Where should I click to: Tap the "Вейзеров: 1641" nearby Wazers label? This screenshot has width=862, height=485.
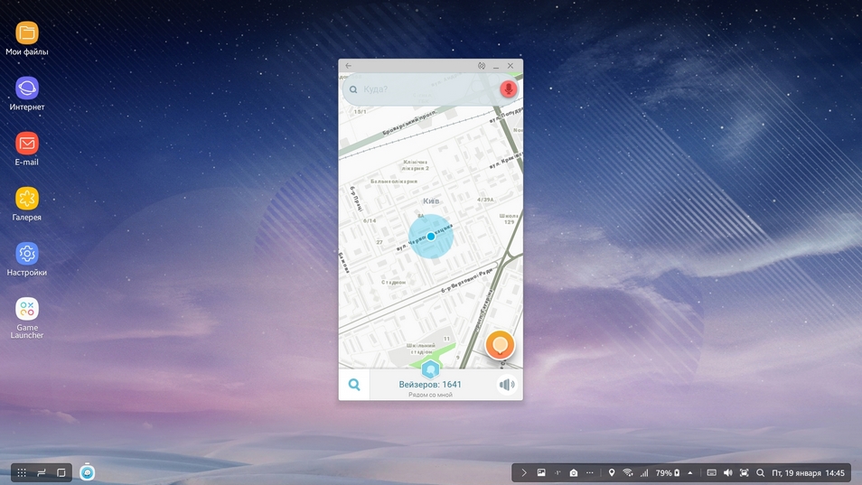(430, 385)
